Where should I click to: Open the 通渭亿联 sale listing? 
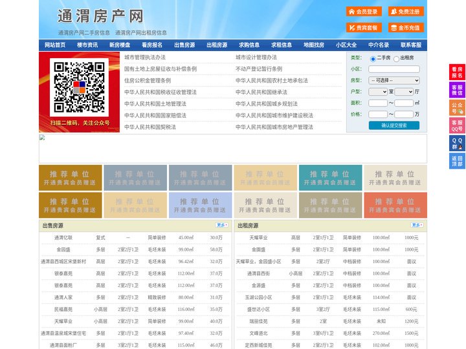63,238
